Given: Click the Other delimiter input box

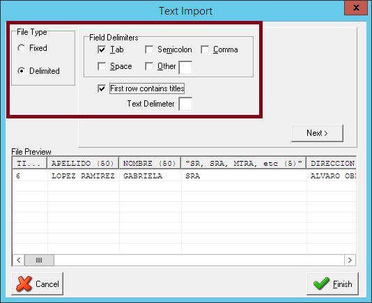Looking at the screenshot, I should 185,68.
